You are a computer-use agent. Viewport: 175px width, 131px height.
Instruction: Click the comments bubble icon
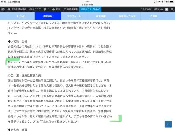45,9
